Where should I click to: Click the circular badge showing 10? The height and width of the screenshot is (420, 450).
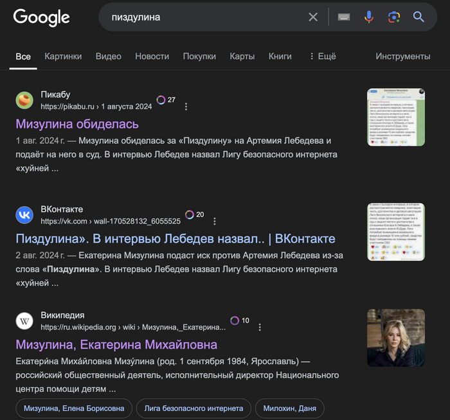pos(239,320)
